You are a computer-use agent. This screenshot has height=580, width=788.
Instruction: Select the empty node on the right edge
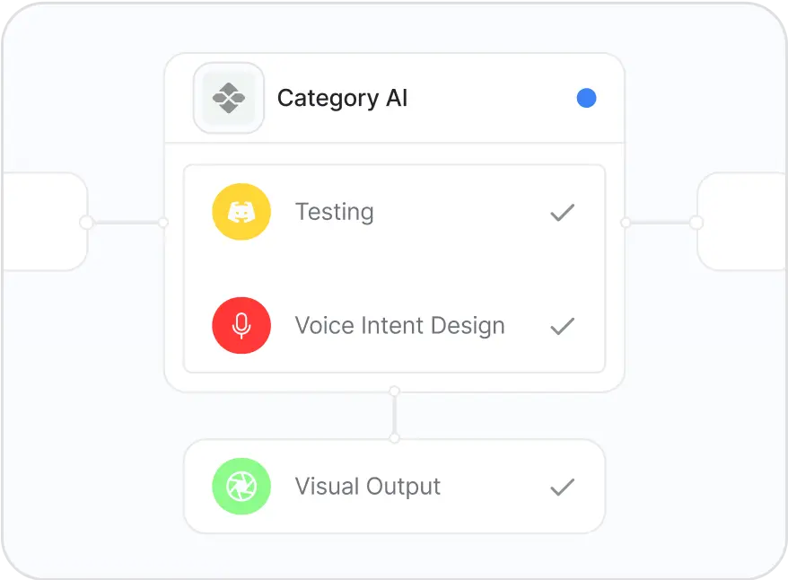click(743, 222)
